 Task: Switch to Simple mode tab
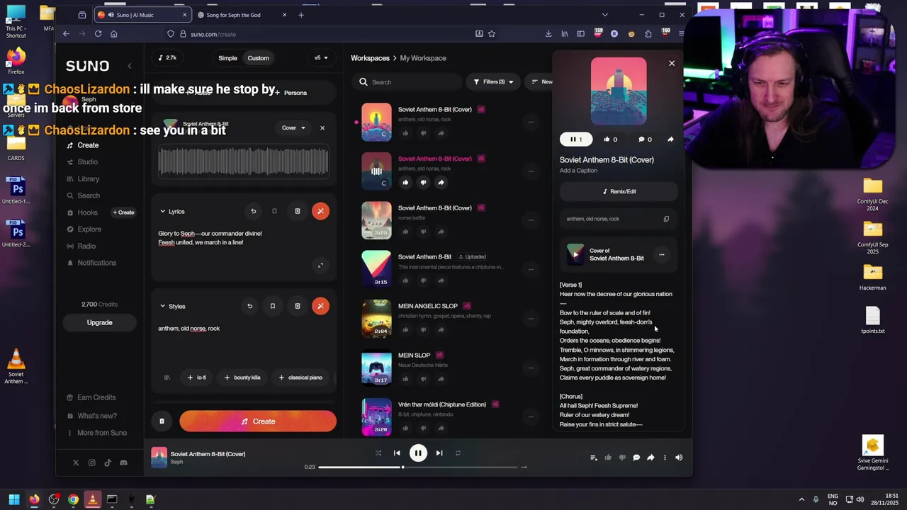click(227, 58)
